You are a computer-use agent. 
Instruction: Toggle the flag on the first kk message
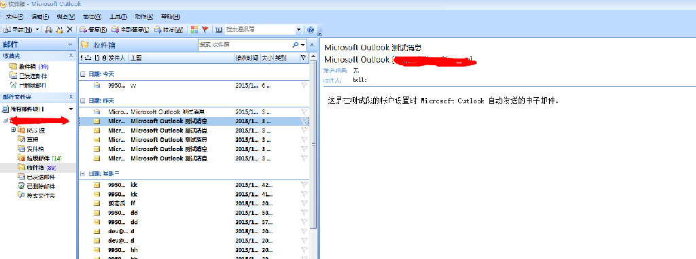(304, 184)
